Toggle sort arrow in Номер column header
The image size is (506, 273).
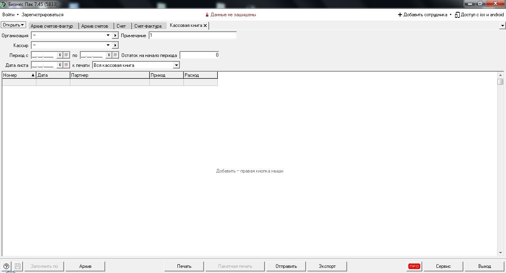33,75
